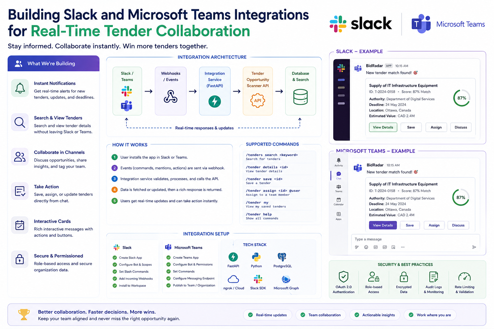Viewport: 494px width, 329px height.
Task: Click the send arrow in Teams message box
Action: pos(474,247)
